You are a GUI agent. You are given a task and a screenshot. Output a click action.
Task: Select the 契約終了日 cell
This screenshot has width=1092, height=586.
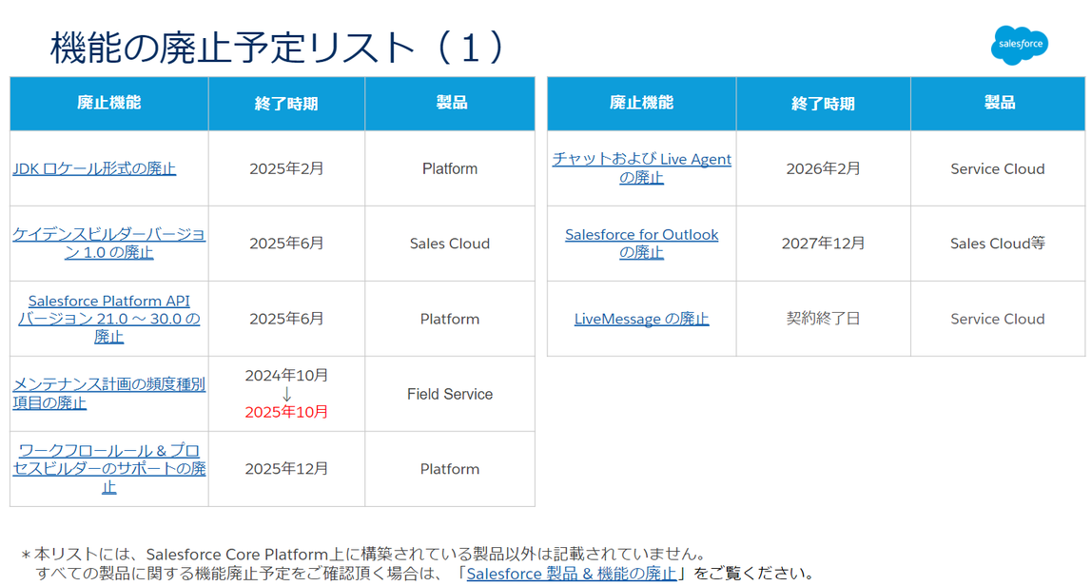click(x=823, y=319)
